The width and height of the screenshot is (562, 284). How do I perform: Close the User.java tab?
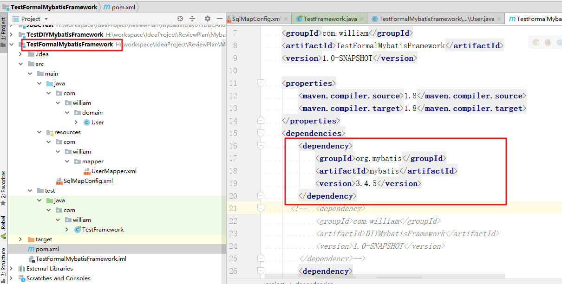[x=499, y=19]
